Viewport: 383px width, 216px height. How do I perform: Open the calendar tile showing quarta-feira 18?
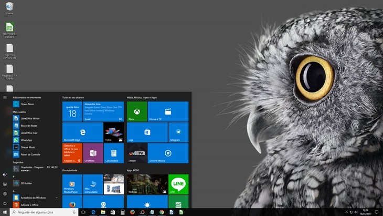72,111
